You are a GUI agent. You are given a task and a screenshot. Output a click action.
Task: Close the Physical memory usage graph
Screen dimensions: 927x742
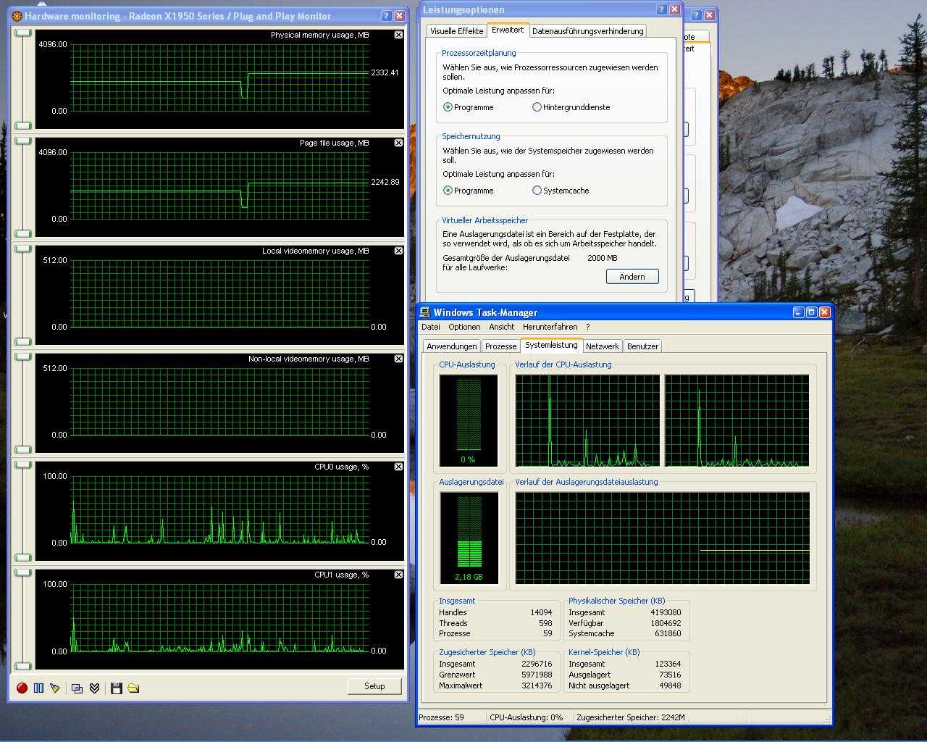pyautogui.click(x=398, y=35)
